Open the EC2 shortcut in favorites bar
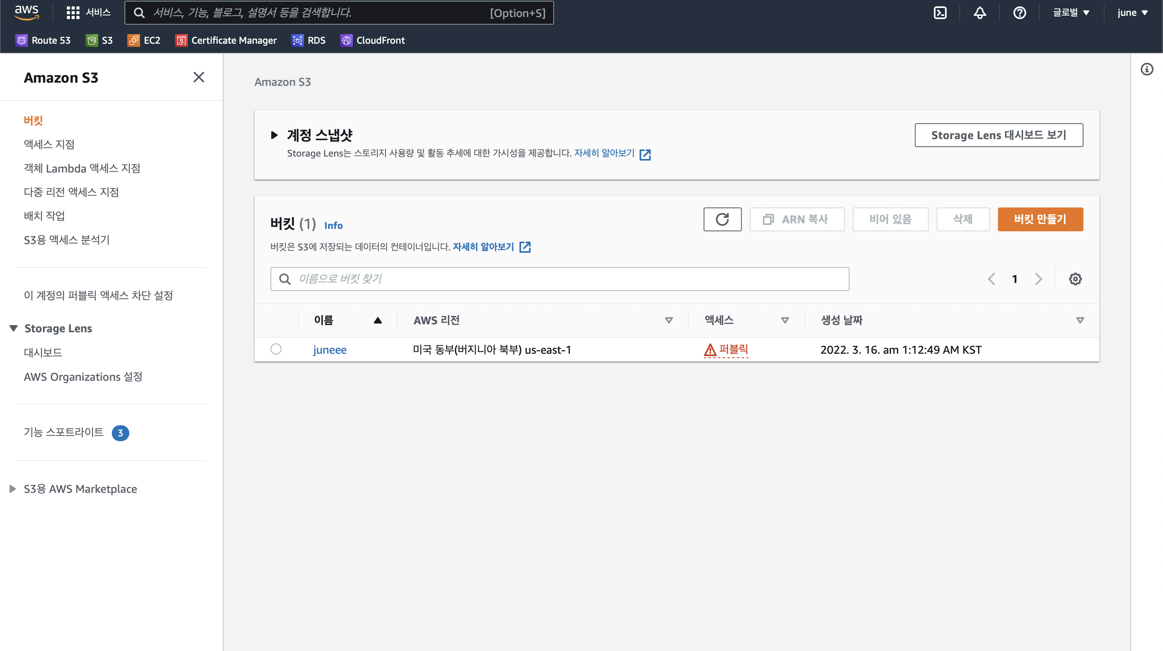The height and width of the screenshot is (651, 1163). click(144, 40)
